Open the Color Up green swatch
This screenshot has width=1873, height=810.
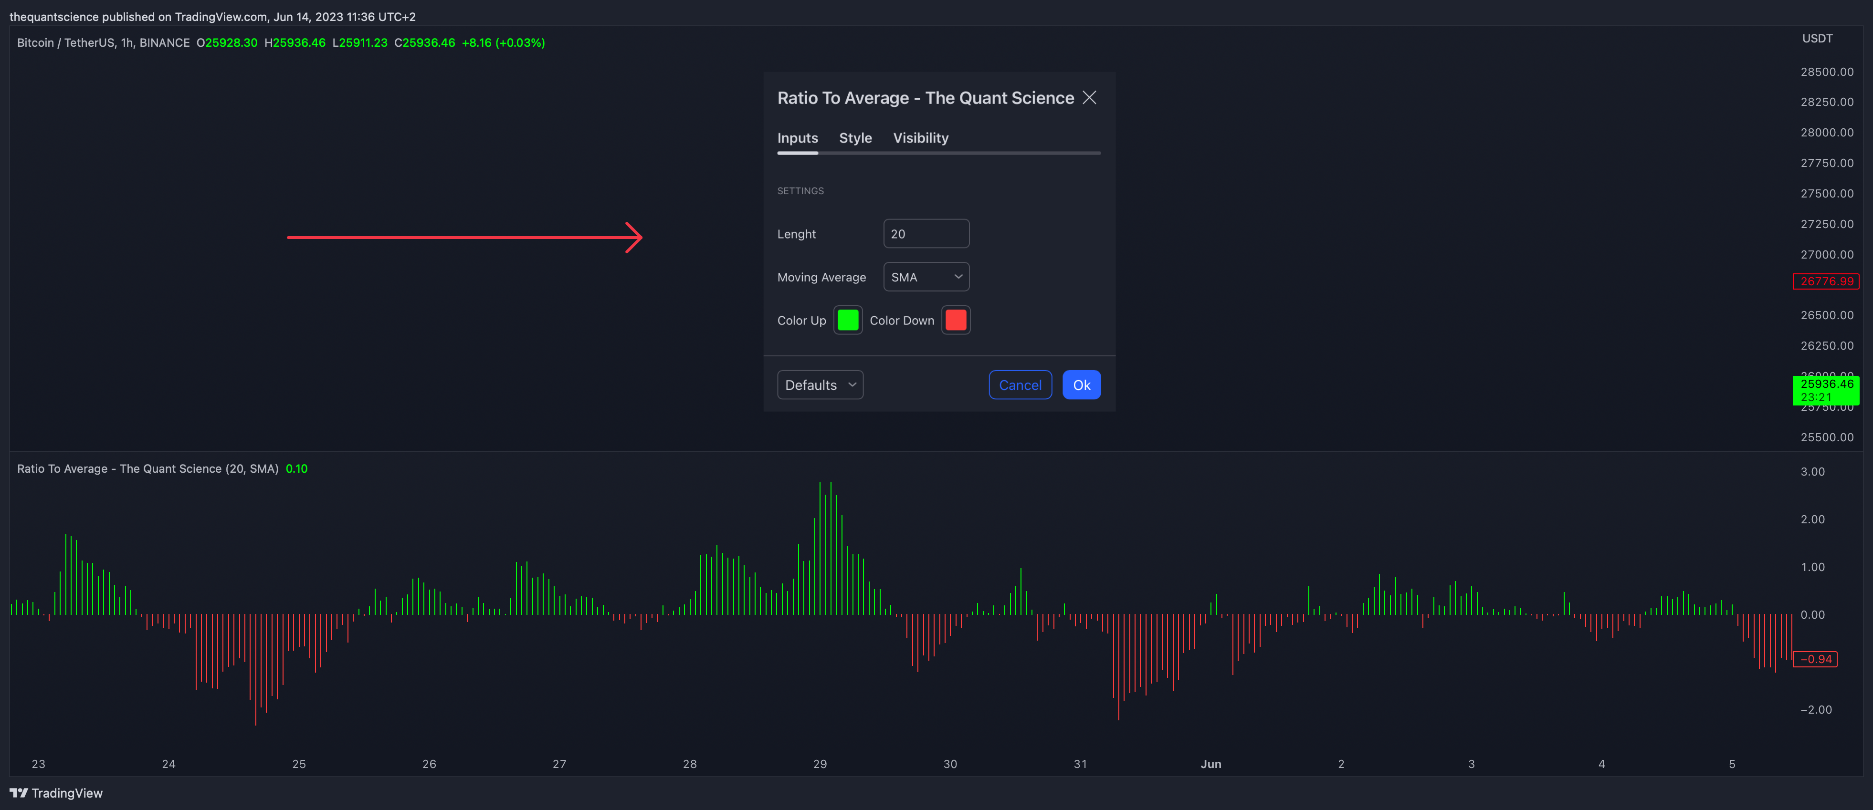coord(848,320)
